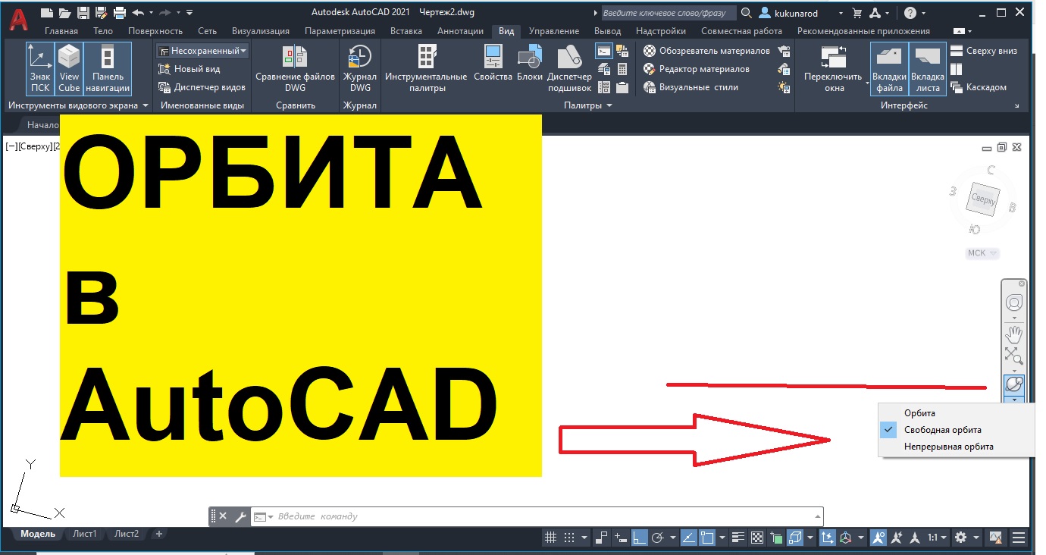This screenshot has height=555, width=1046.
Task: Open the DWG history (Журнал DWG) tool
Action: coord(359,68)
